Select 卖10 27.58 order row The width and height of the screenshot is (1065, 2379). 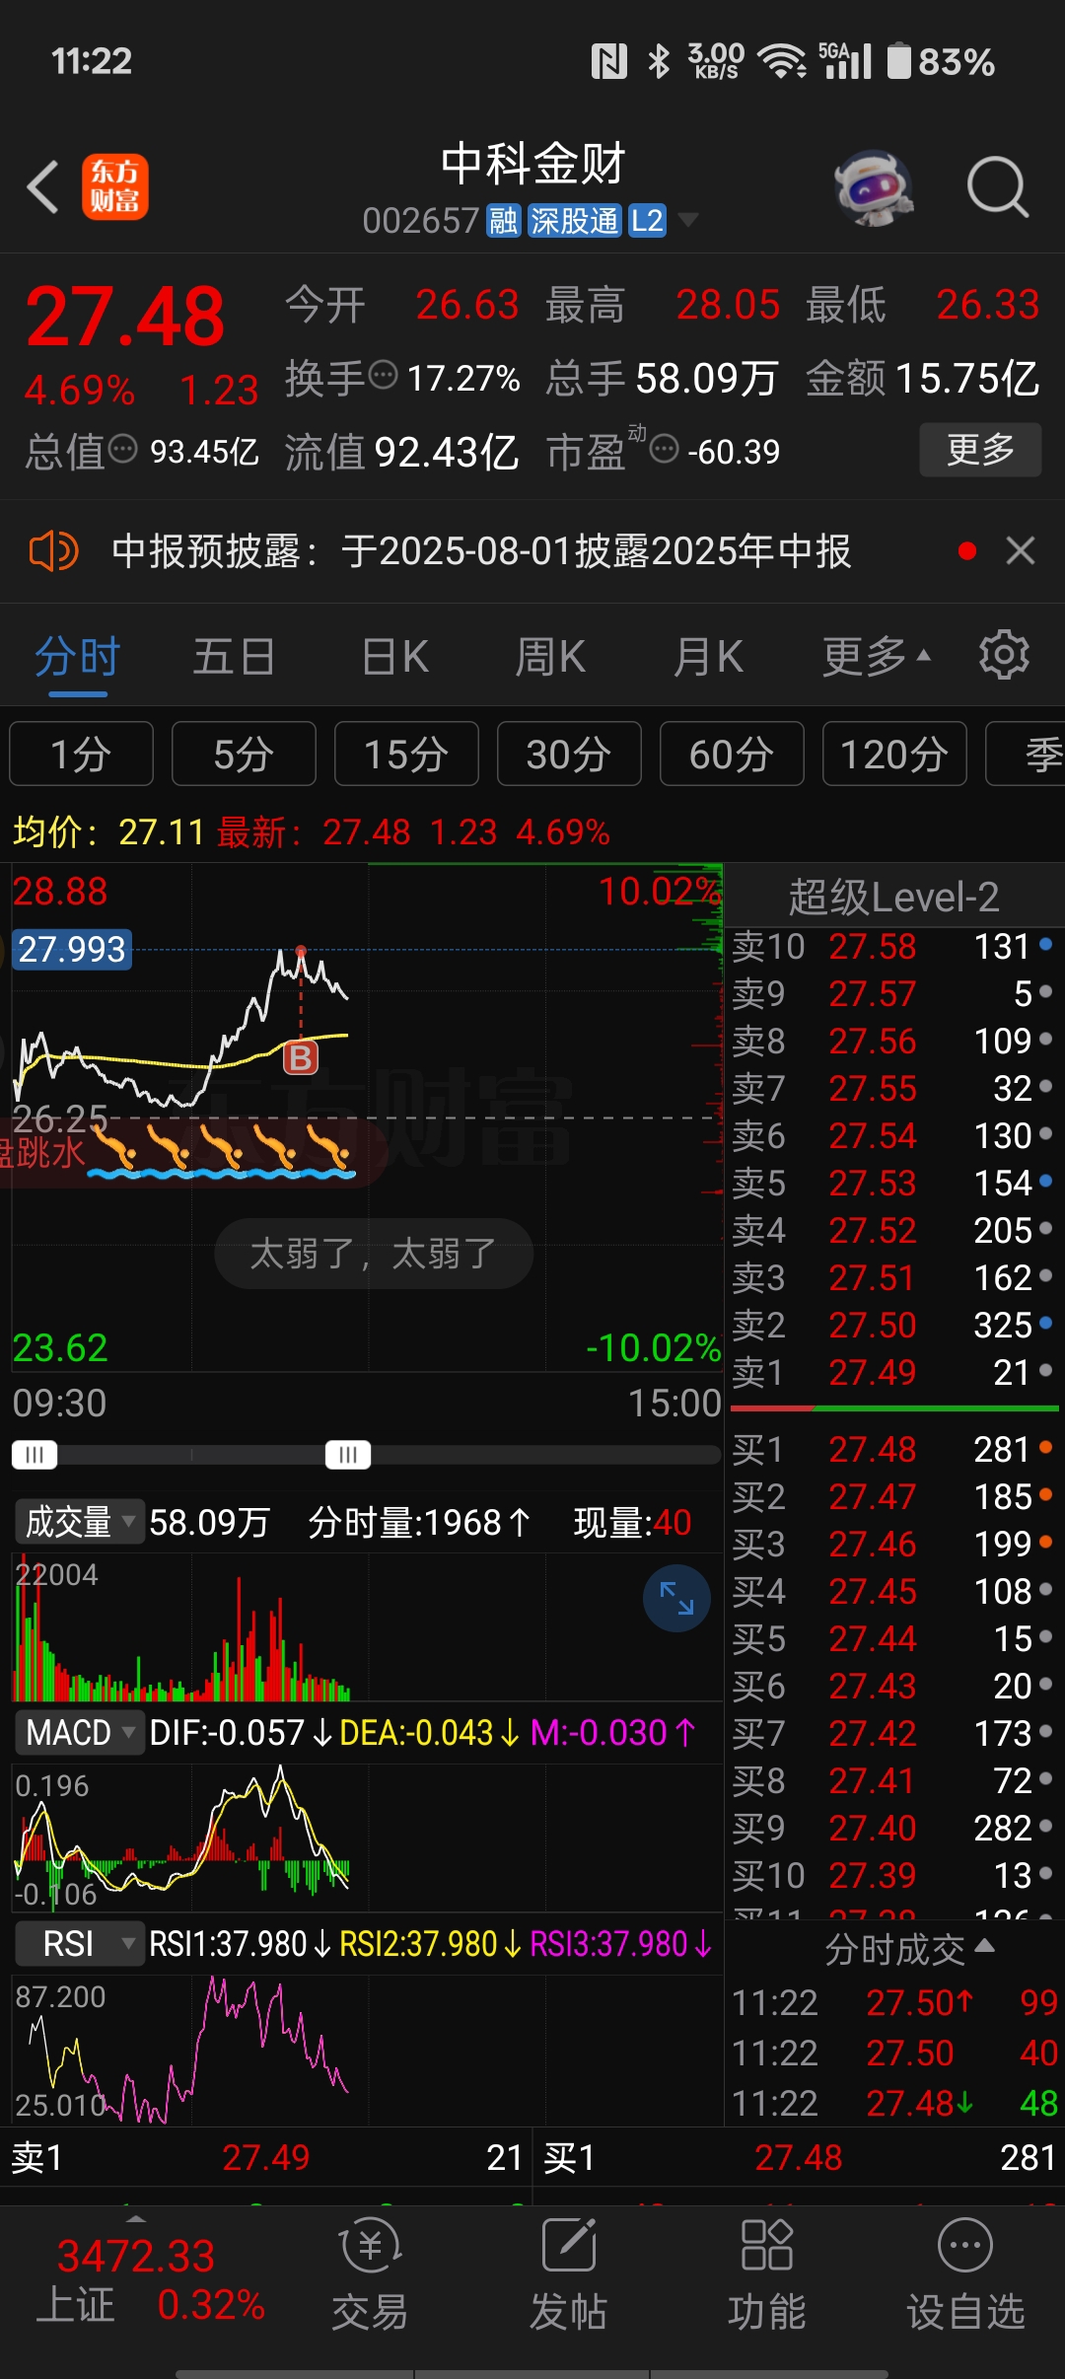coord(892,947)
